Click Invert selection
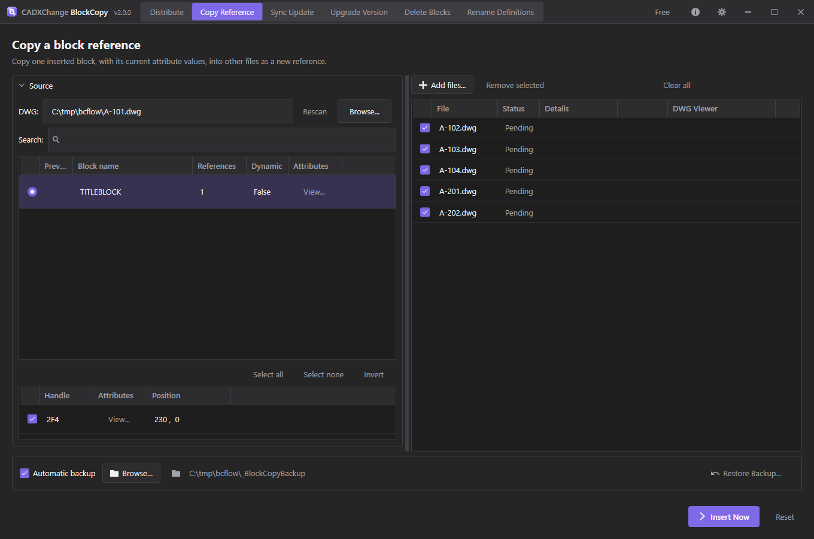 [x=373, y=374]
